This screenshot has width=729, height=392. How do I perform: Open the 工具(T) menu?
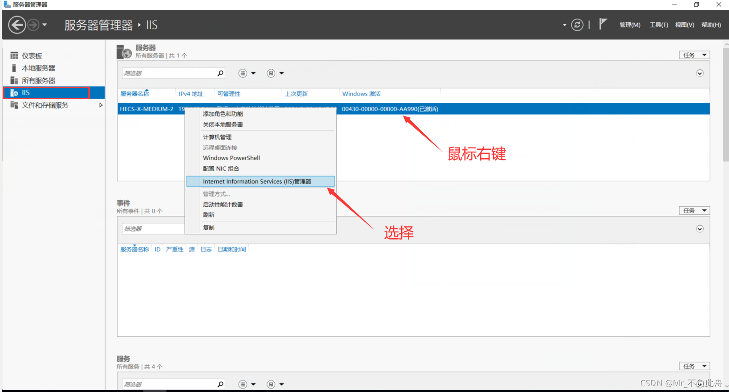pos(659,25)
